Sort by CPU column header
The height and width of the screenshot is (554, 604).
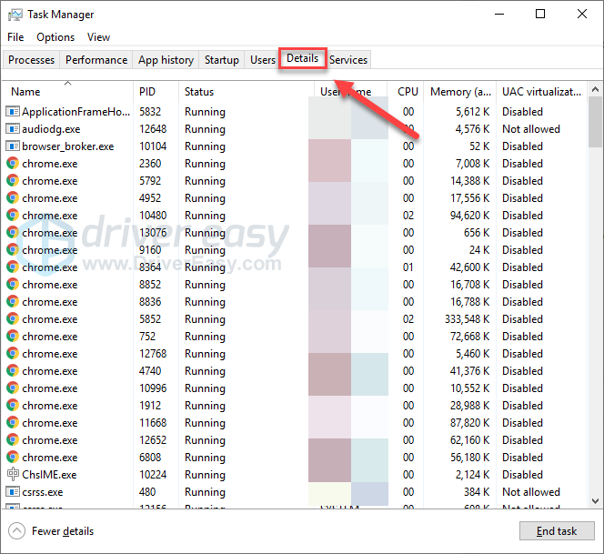click(405, 92)
